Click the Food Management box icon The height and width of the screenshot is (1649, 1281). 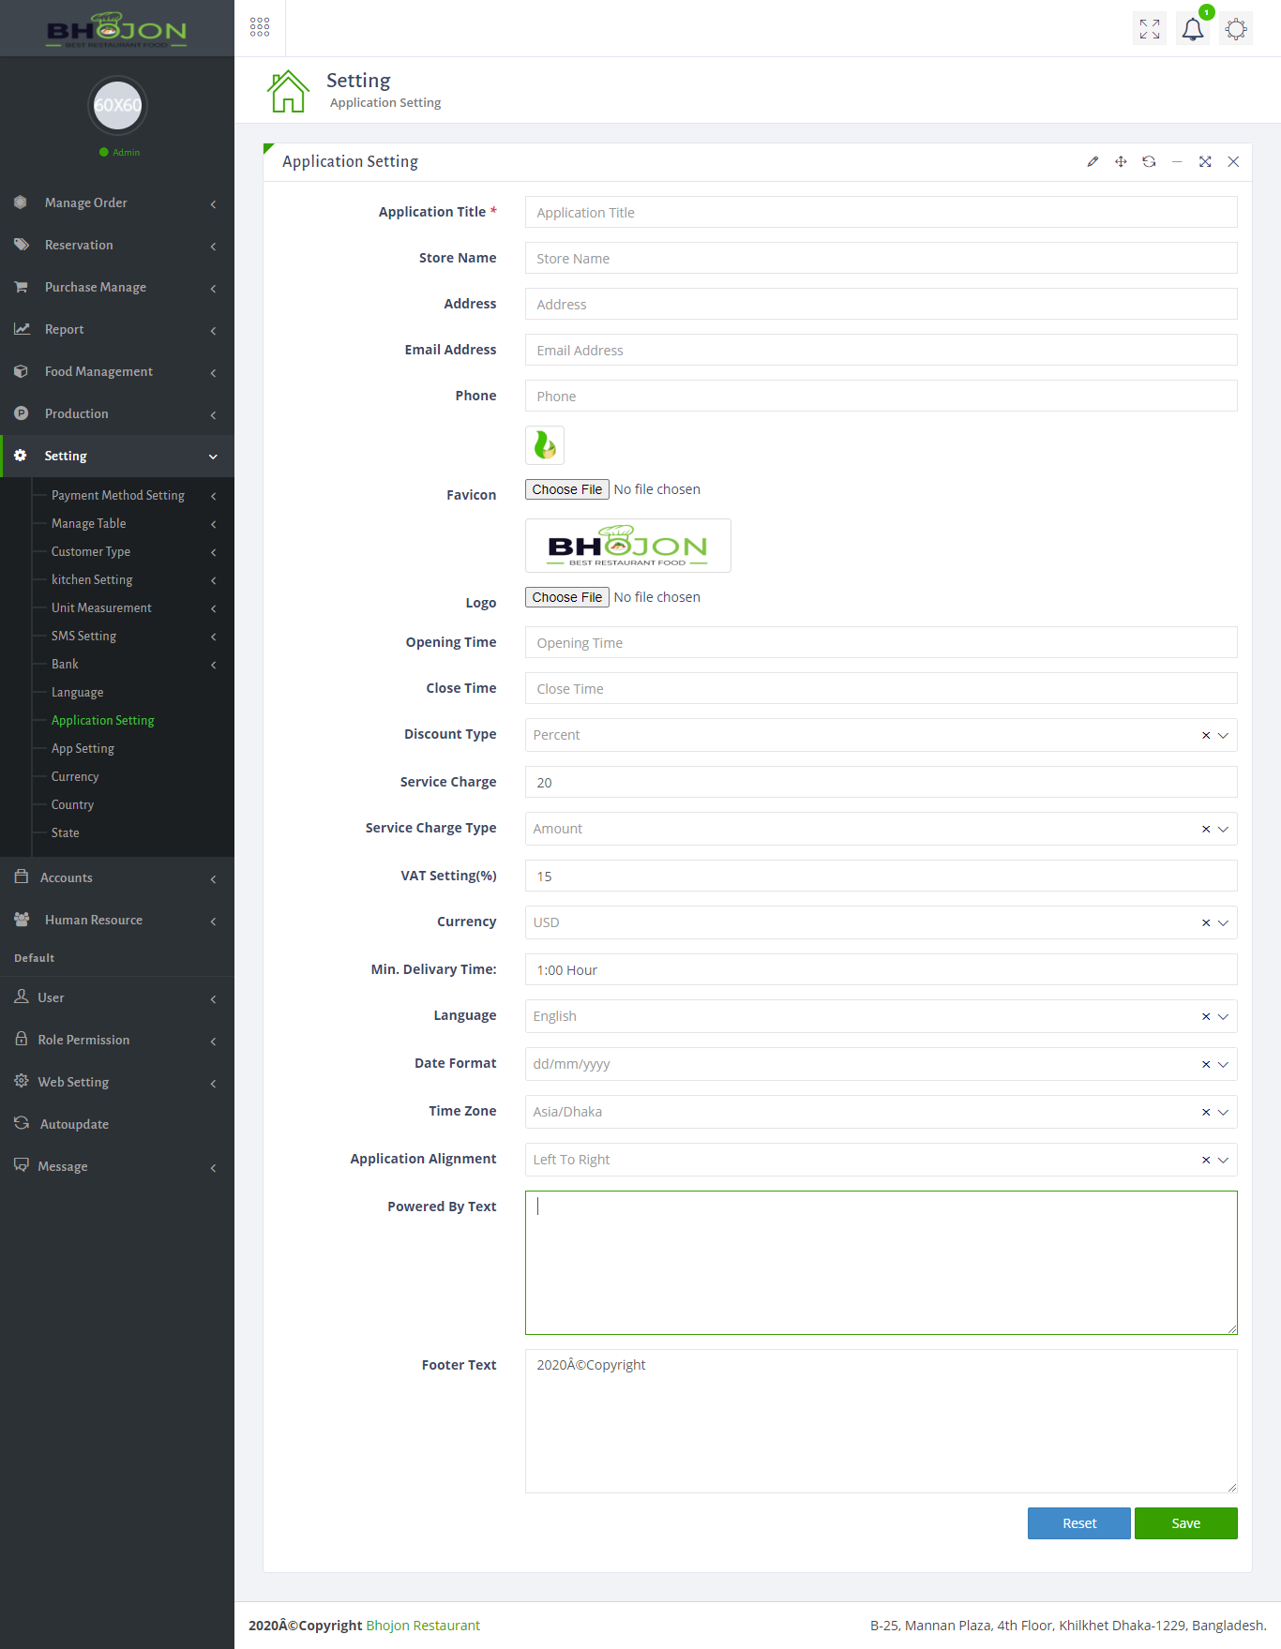(x=21, y=370)
